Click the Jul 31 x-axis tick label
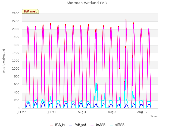The width and height of the screenshot is (174, 130). pyautogui.click(x=52, y=112)
